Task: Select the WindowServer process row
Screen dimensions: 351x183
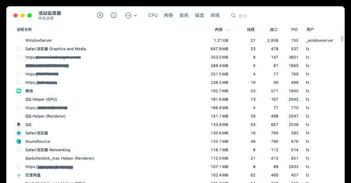Action: (x=175, y=40)
